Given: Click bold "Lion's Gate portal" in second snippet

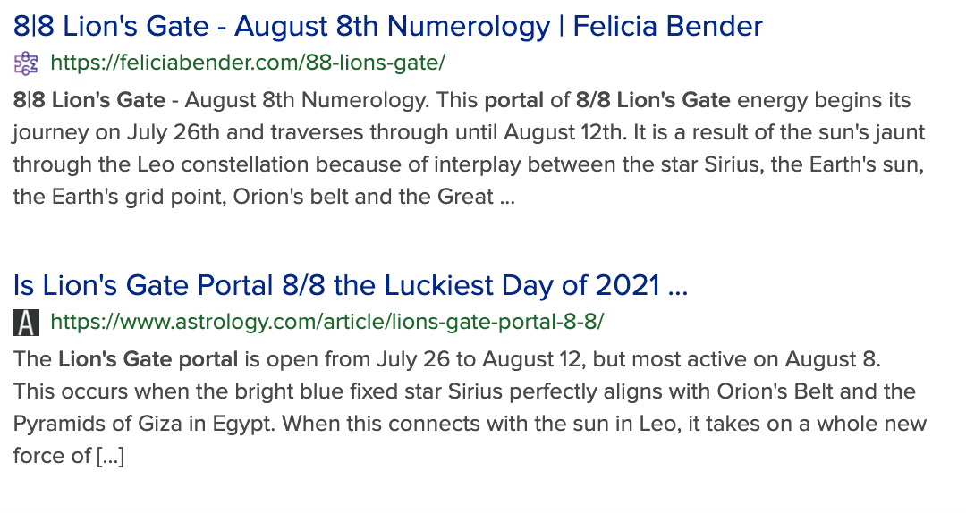Looking at the screenshot, I should (x=148, y=360).
